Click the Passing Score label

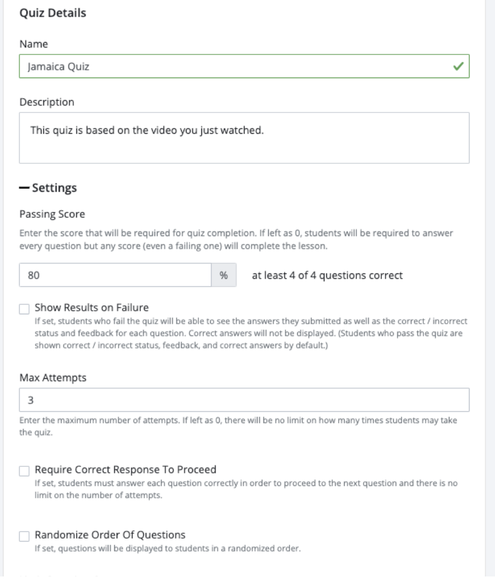52,214
